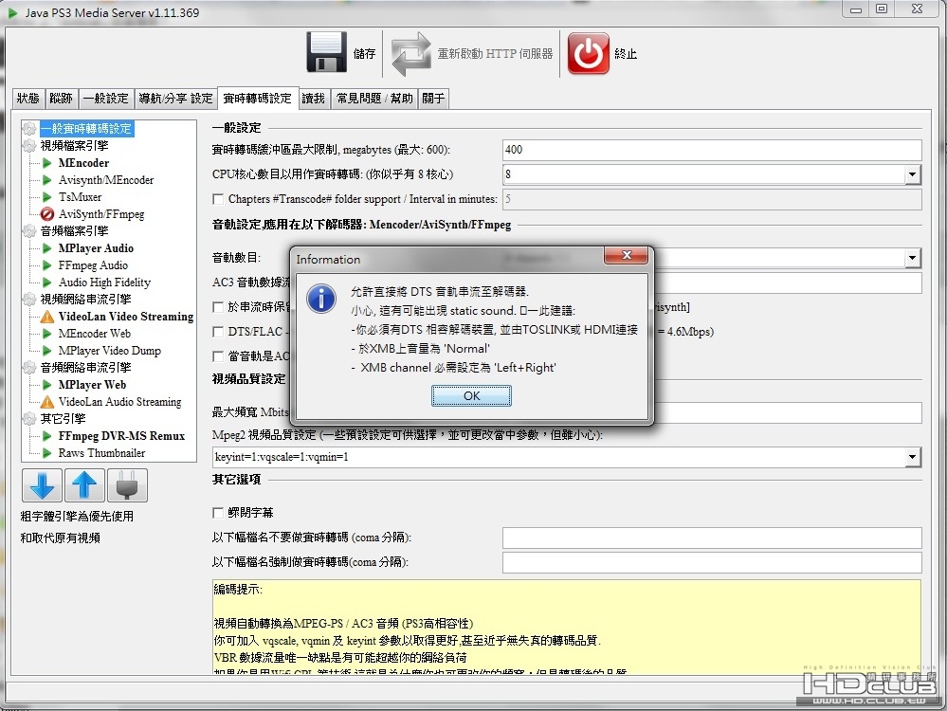Open the 導航/分享 設定 tab
Image resolution: width=947 pixels, height=711 pixels.
coord(175,99)
